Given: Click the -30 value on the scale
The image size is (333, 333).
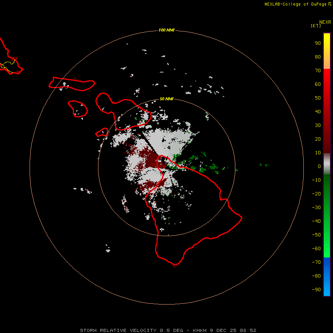Looking at the screenshot, I should [316, 208].
